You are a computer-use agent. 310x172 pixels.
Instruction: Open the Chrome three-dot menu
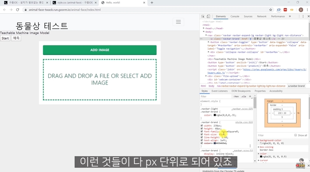[307, 10]
